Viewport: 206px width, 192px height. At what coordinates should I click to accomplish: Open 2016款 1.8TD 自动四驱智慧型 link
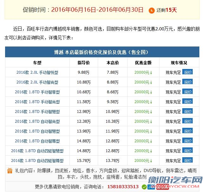point(37,151)
